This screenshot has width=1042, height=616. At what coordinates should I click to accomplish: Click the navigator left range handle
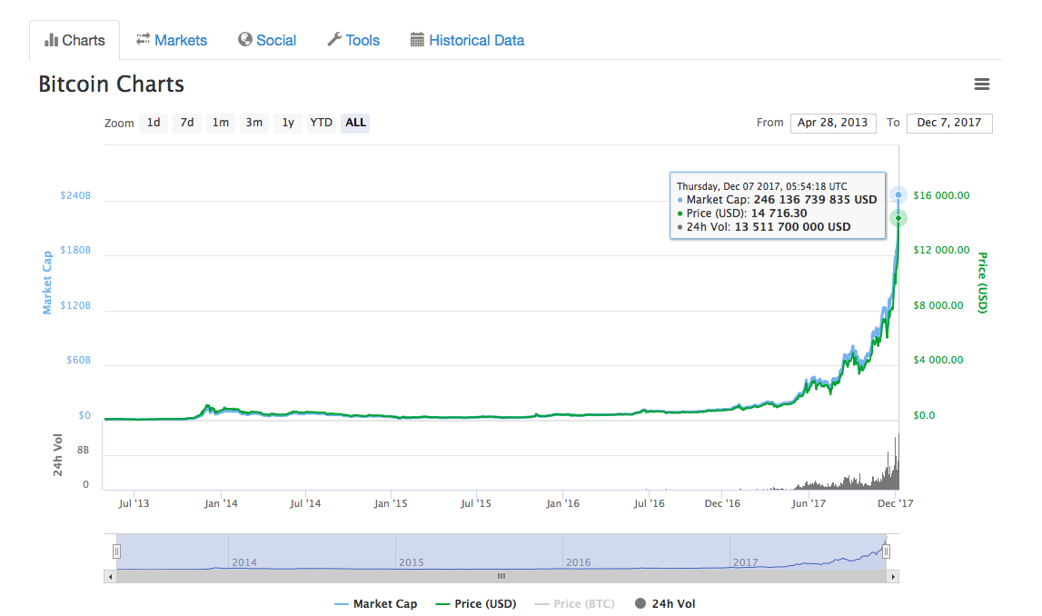[116, 551]
